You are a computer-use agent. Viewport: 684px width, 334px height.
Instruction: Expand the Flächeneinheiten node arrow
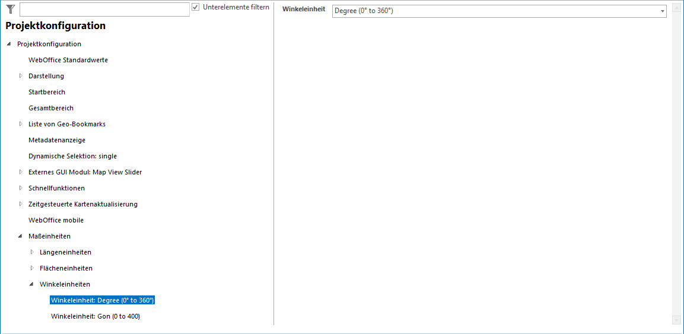(x=32, y=268)
